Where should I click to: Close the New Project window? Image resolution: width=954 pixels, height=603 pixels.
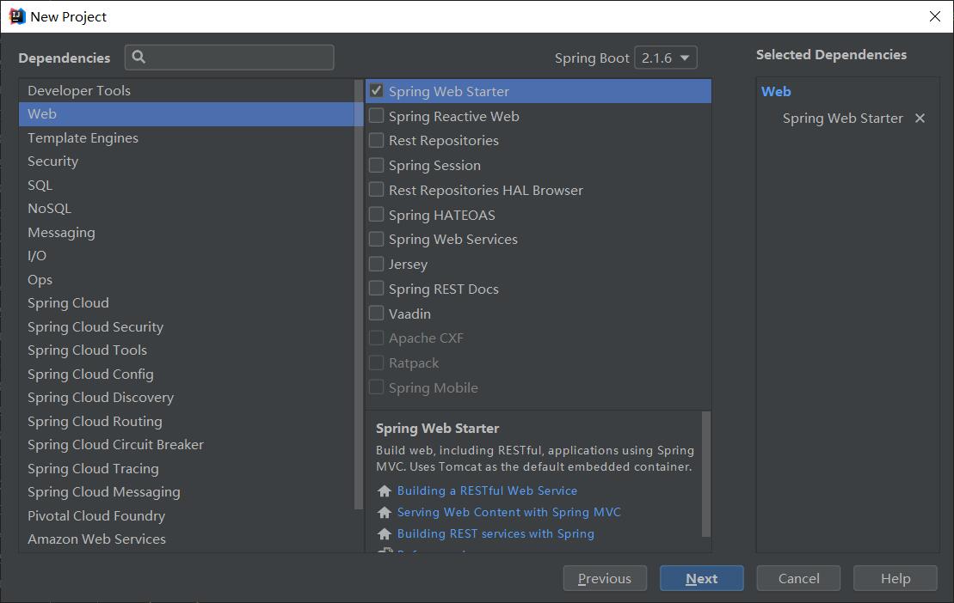pos(935,16)
